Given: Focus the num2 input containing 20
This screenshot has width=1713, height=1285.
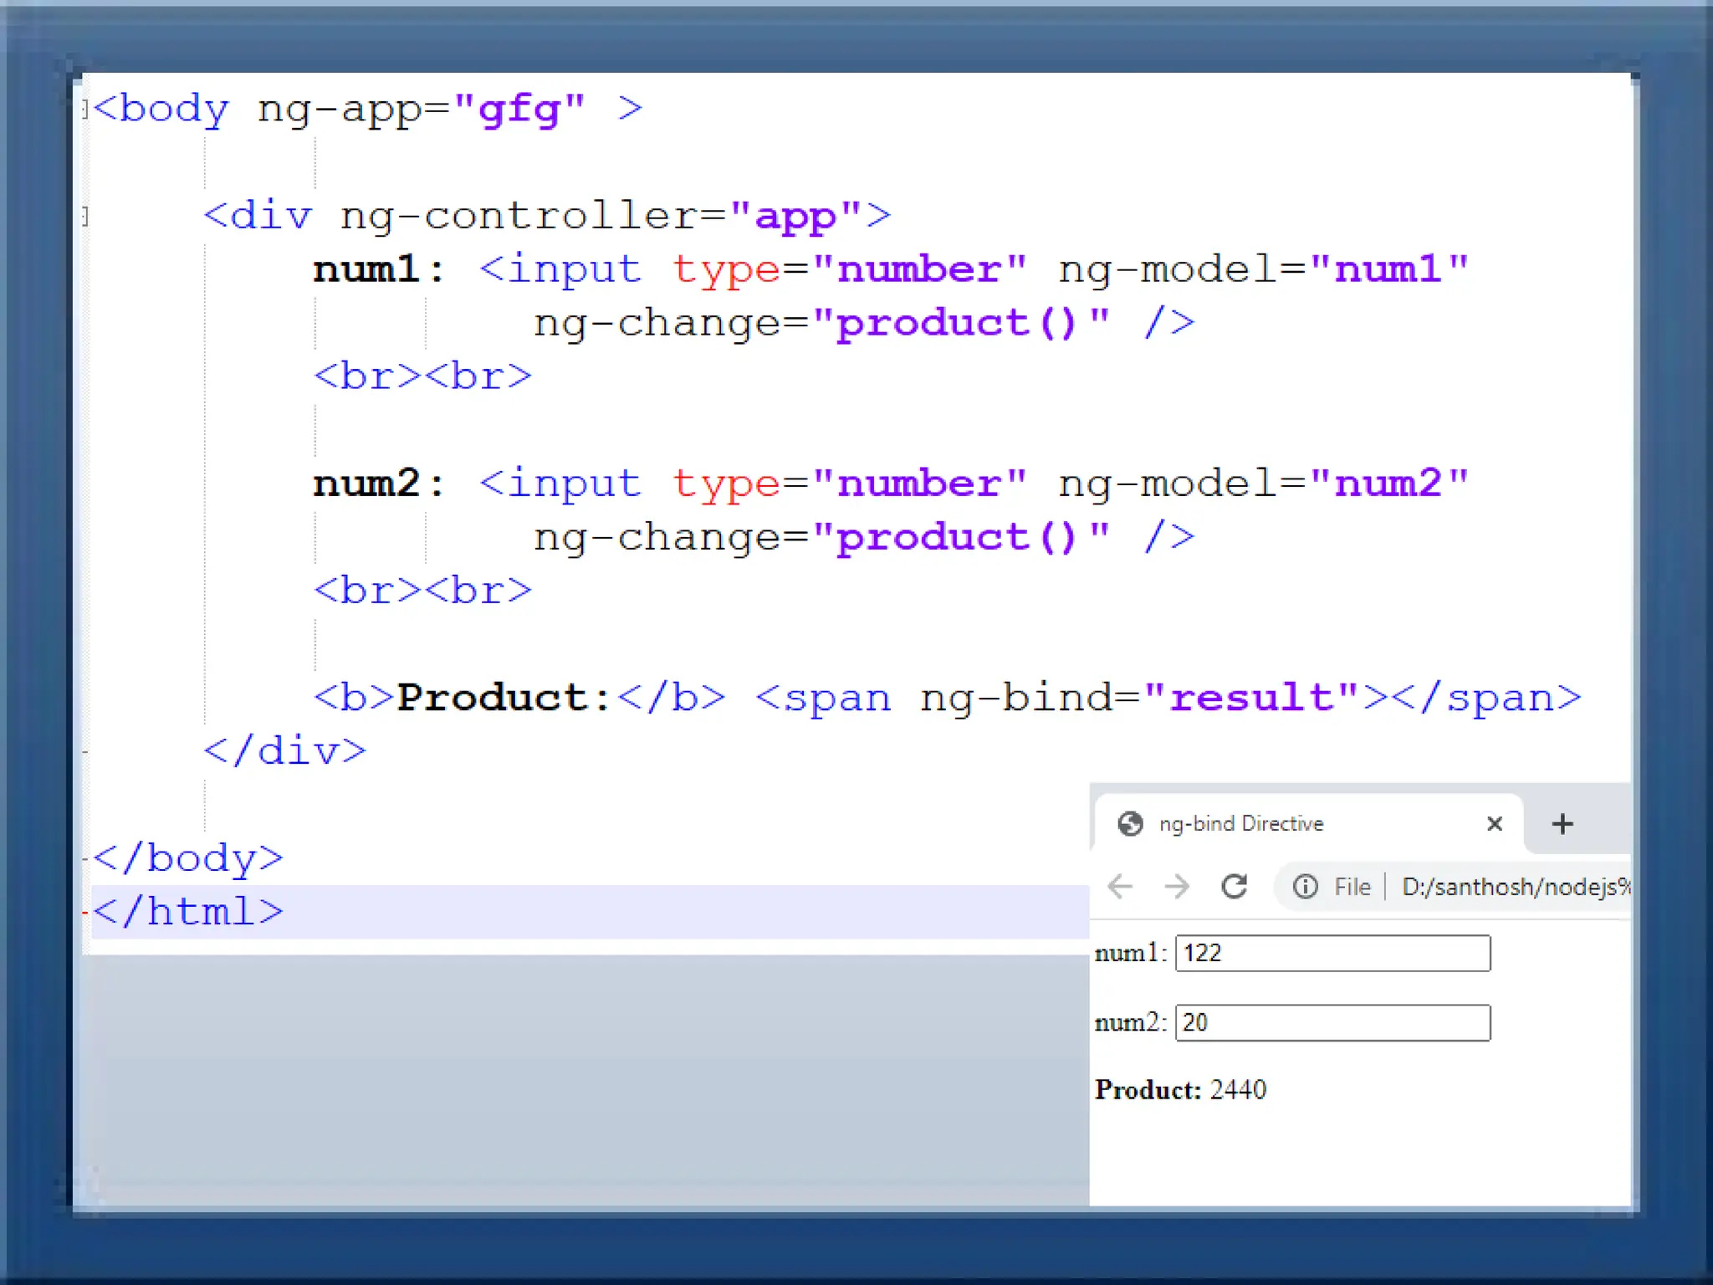Looking at the screenshot, I should 1332,1022.
